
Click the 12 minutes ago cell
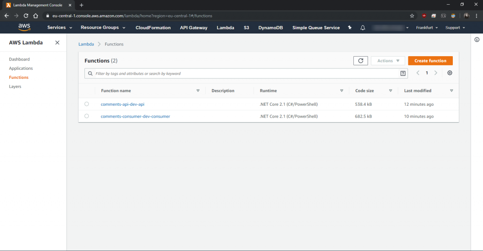pos(419,104)
